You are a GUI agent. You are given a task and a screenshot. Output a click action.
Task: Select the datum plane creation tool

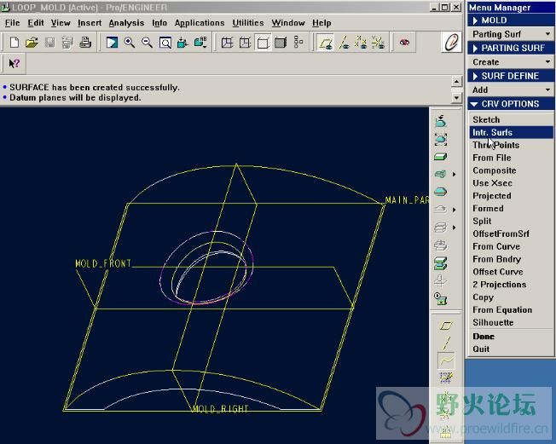446,326
